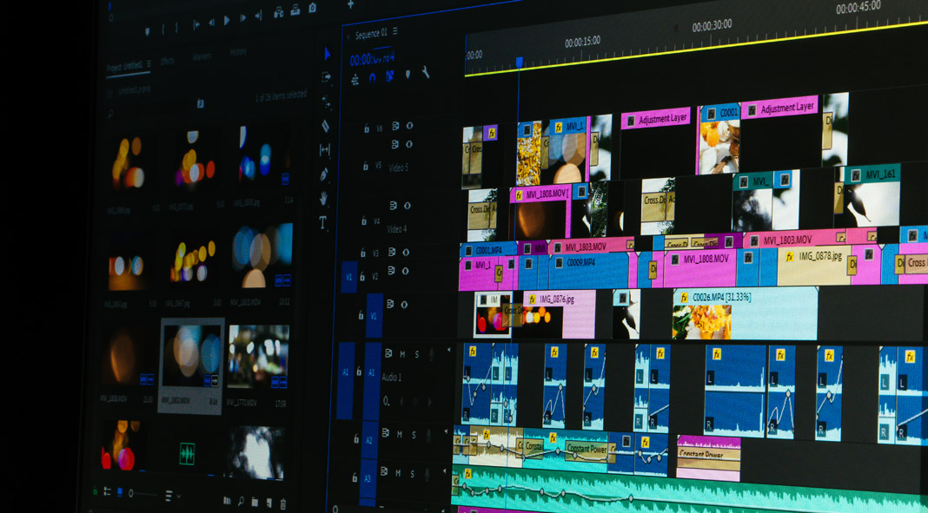This screenshot has width=928, height=513.
Task: Select the green audio waveform clip thumbnail
Action: 187,453
